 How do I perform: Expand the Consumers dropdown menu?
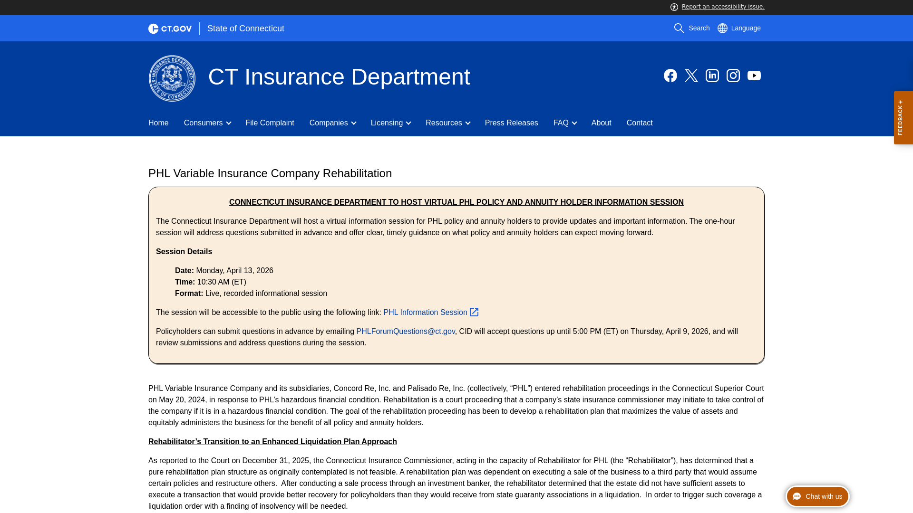click(207, 123)
